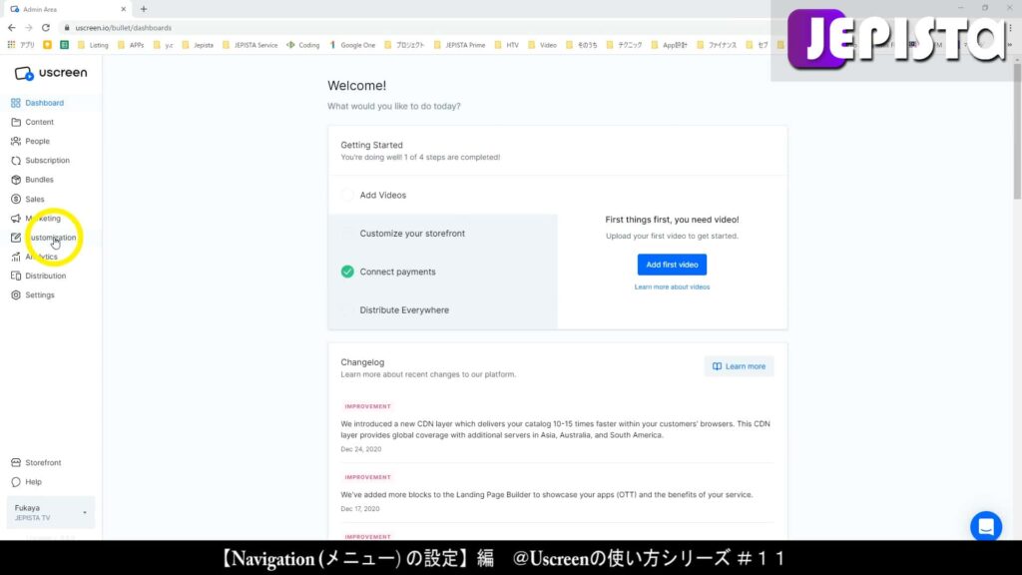Check the Add Videos step checkbox

(x=349, y=195)
